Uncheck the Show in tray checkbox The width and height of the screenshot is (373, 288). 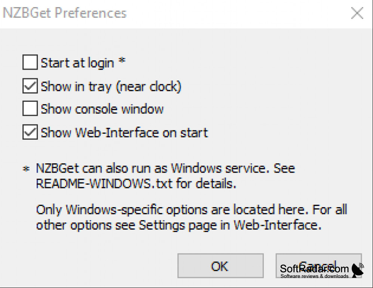[30, 86]
